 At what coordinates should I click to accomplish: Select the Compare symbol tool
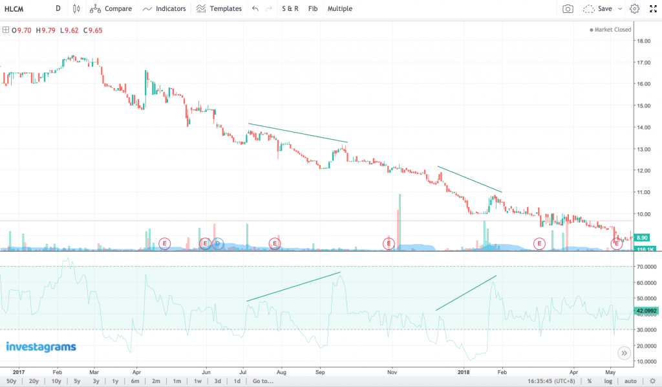click(x=111, y=8)
